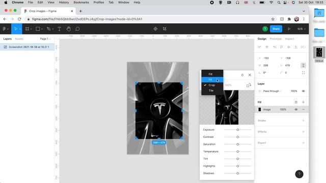
Task: Open the Bookmarks menu in menu bar
Action: tap(81, 3)
